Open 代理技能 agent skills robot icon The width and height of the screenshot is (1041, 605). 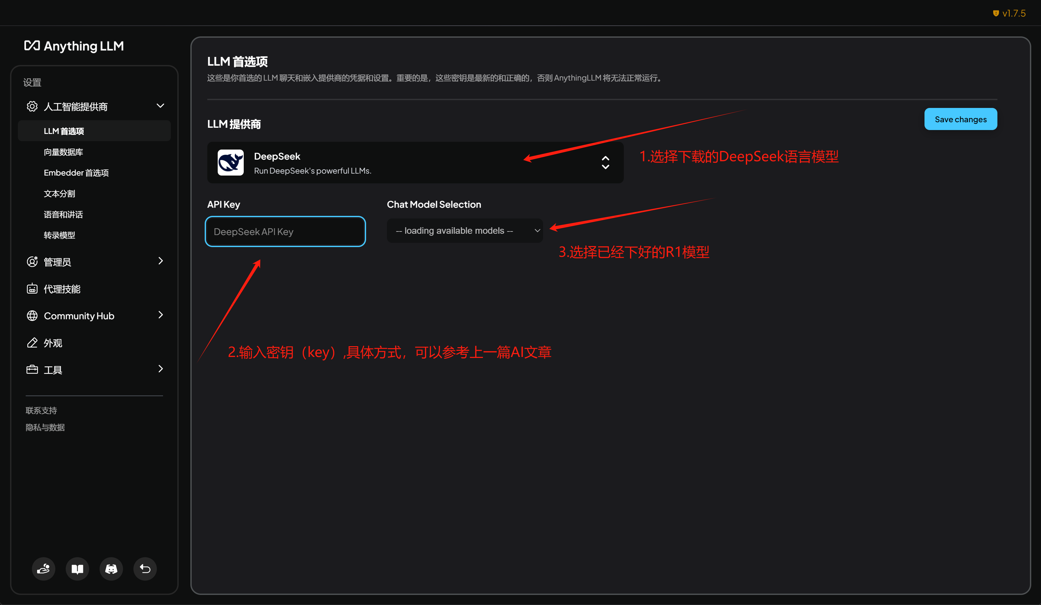point(32,289)
